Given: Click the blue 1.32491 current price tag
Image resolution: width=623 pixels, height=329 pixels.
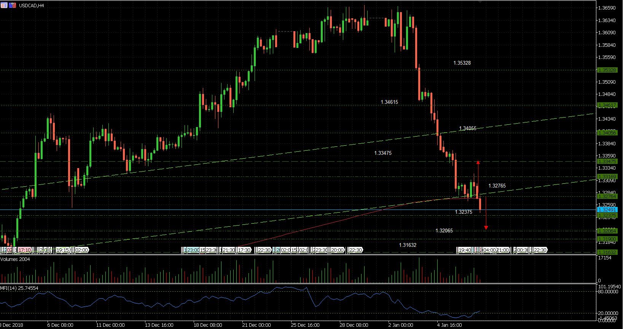Looking at the screenshot, I should click(607, 210).
